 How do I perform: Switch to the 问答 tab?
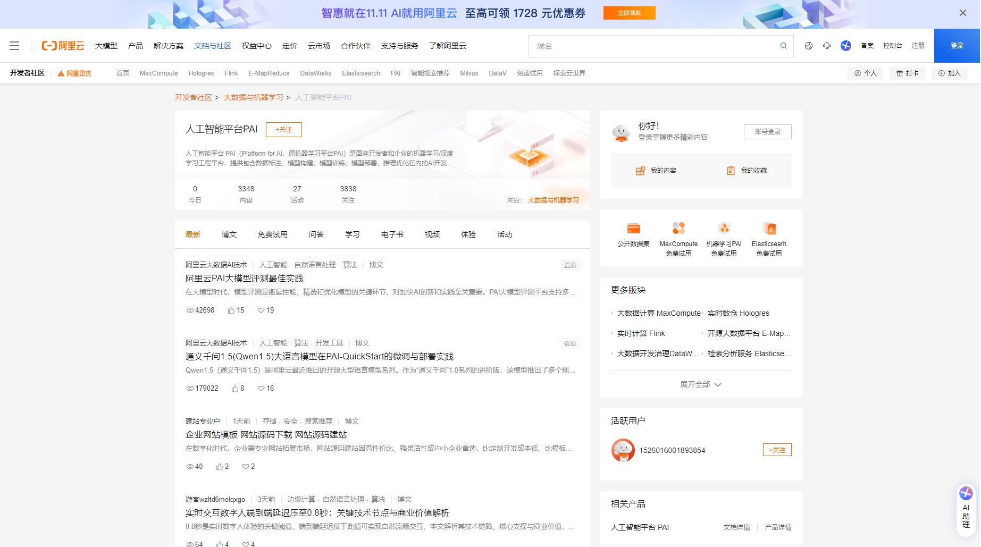316,234
